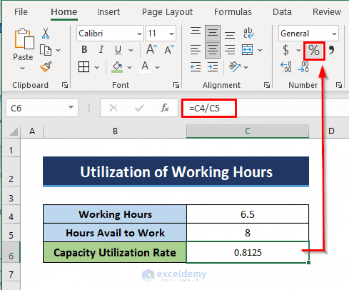Click Merge & Center icon

(x=247, y=50)
